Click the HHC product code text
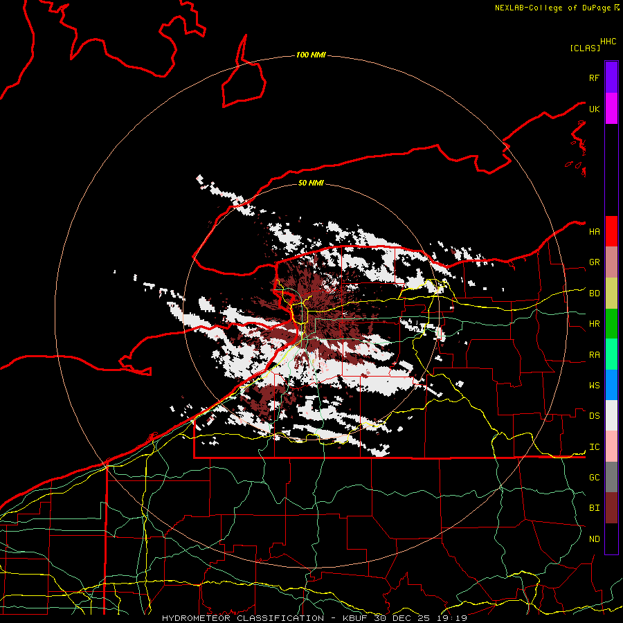The image size is (623, 623). [608, 42]
